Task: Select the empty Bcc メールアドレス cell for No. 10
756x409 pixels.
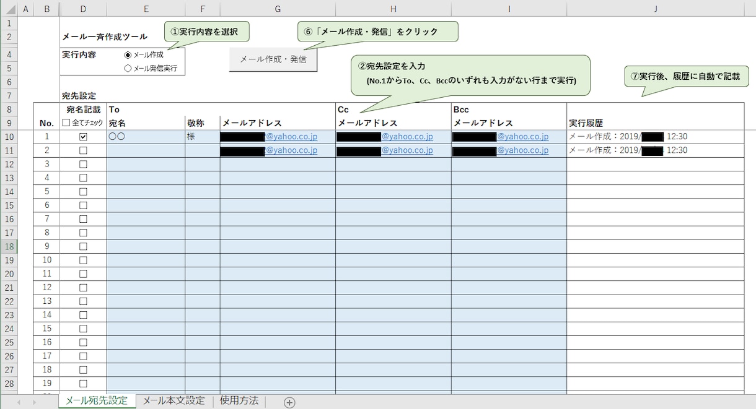Action: pyautogui.click(x=509, y=260)
